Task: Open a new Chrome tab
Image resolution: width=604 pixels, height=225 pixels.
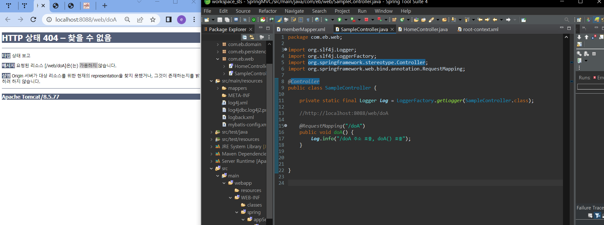Action: 105,5
